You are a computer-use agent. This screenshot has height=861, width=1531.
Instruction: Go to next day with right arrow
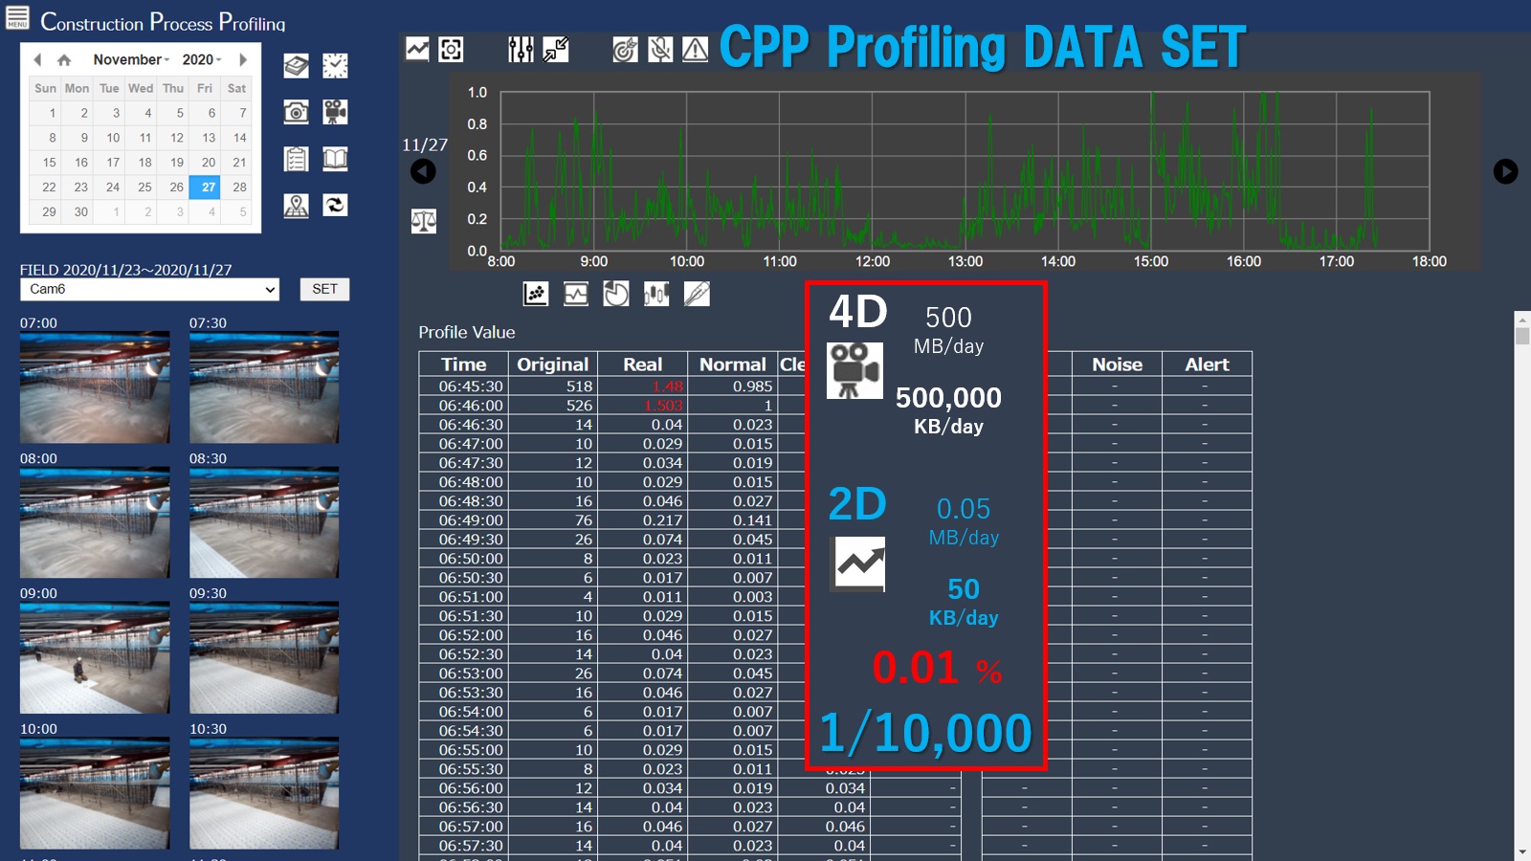[1505, 171]
